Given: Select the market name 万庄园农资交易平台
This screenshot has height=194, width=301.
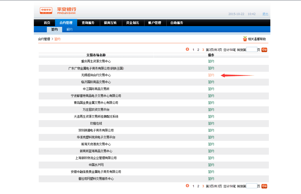Looking at the screenshot, I should pos(96,110).
